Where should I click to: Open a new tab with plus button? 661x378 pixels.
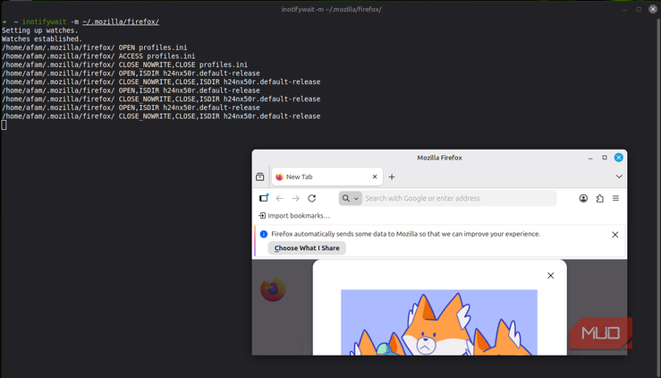point(392,177)
